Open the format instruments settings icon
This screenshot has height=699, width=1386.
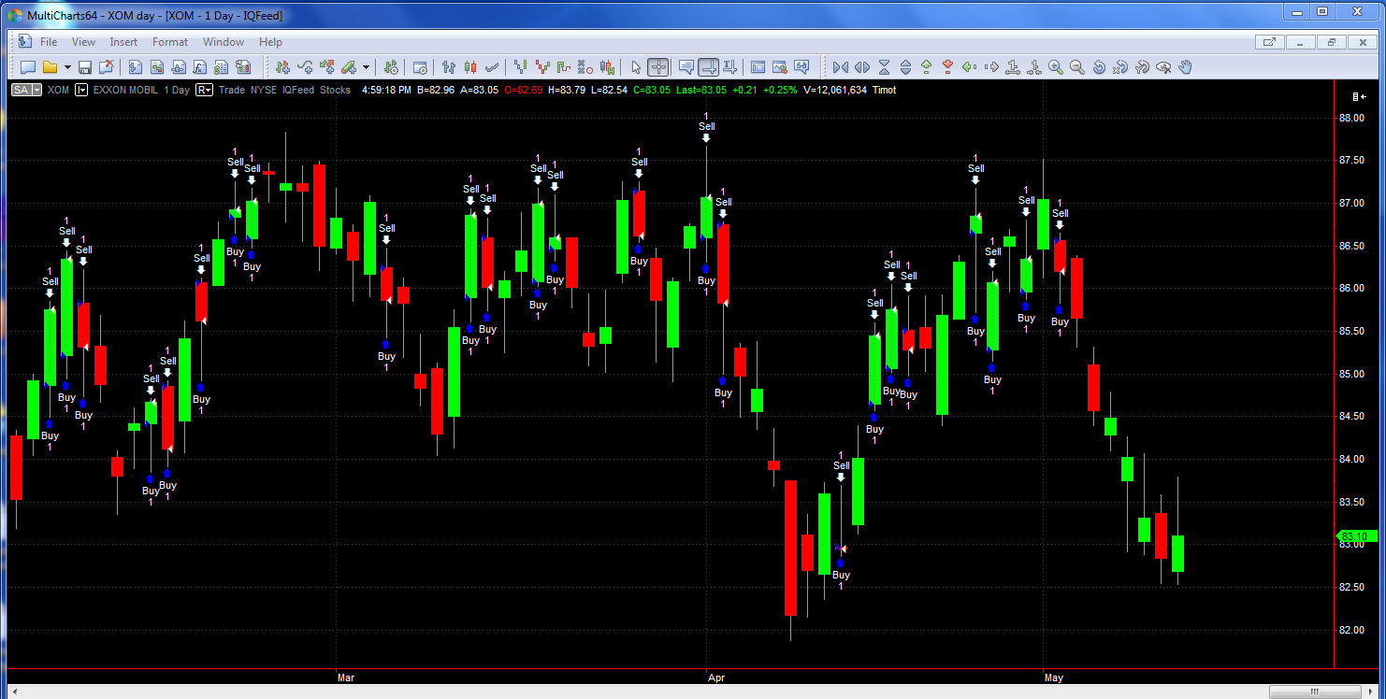[x=391, y=66]
